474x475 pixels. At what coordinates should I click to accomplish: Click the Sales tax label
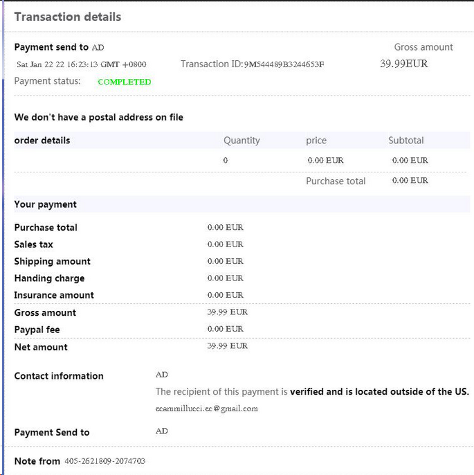34,244
